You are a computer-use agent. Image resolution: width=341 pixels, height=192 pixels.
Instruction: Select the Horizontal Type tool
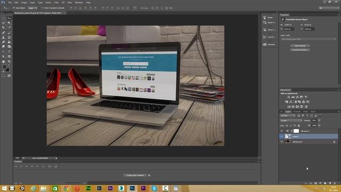click(x=9, y=52)
